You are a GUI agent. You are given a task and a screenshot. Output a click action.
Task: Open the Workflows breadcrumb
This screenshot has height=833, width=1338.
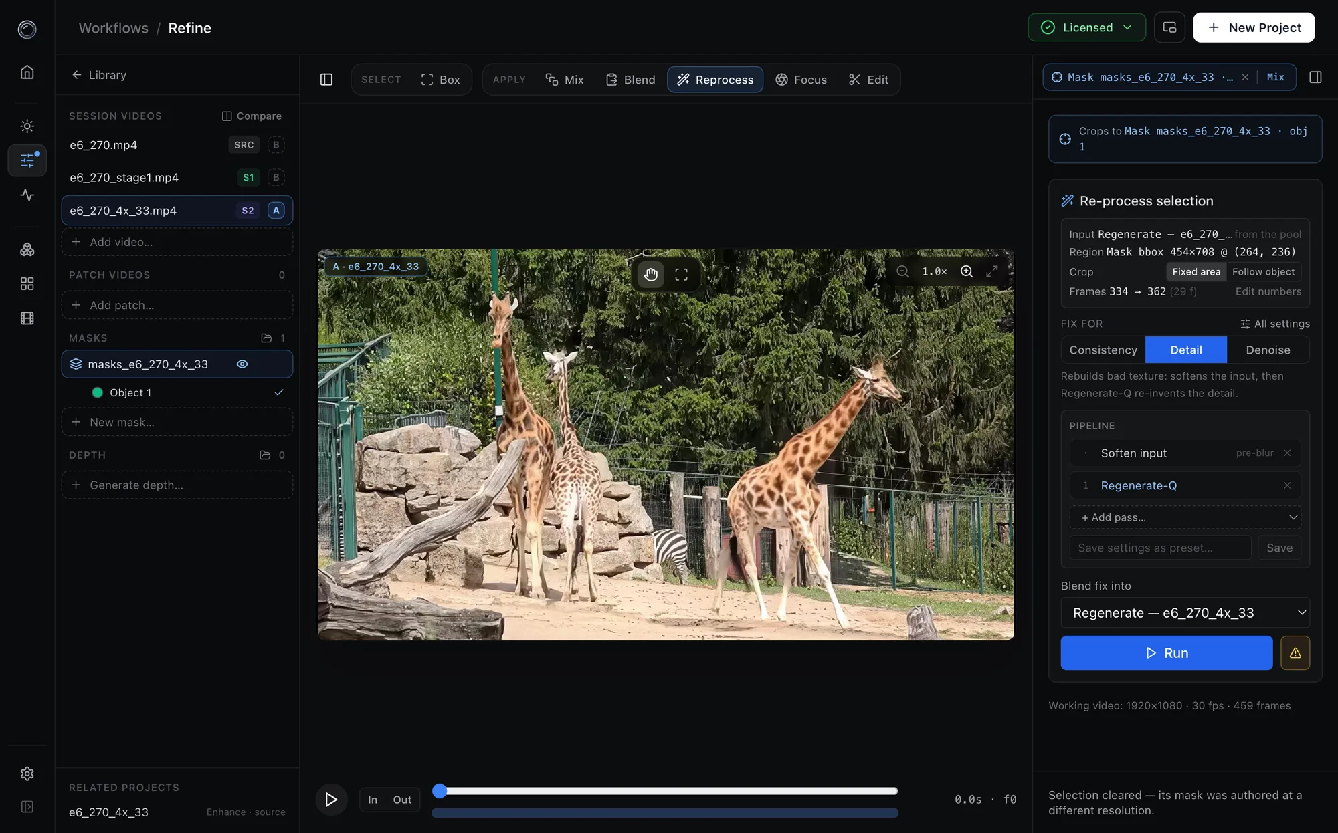tap(114, 28)
